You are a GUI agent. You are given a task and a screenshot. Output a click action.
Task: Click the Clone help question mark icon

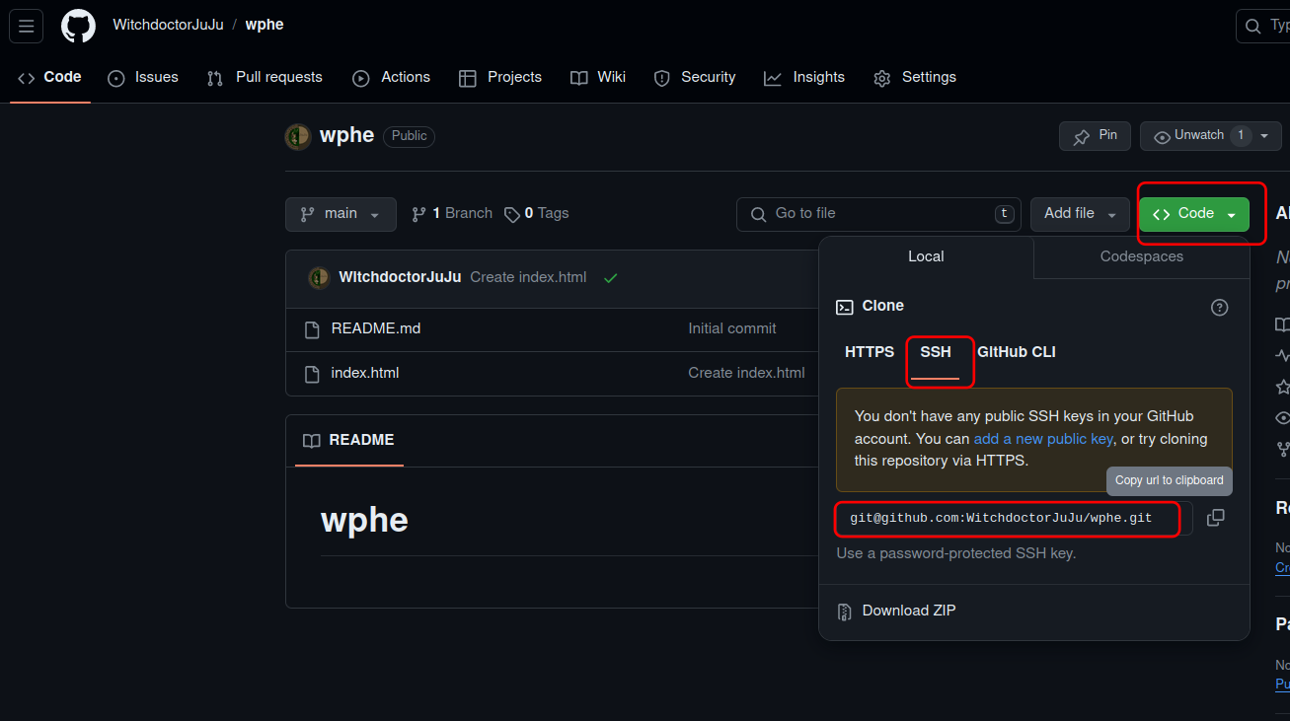point(1219,308)
